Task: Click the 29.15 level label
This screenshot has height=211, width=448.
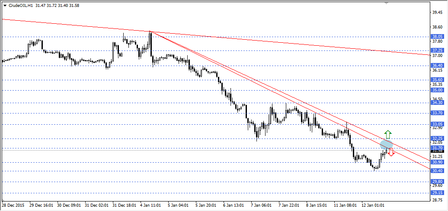Action: [437, 193]
